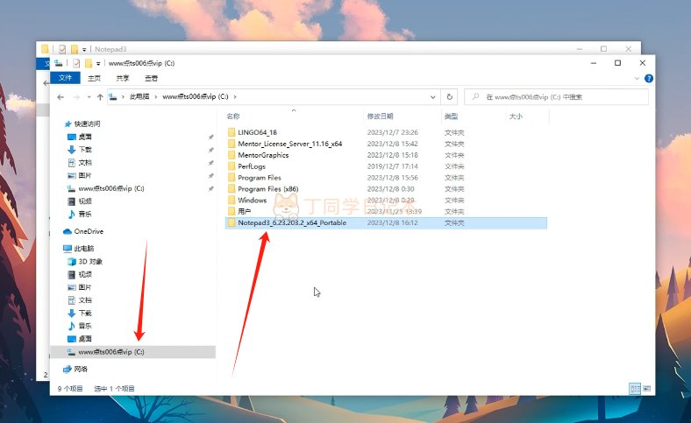The image size is (691, 423).
Task: Open 文档 under 此电脑
Action: [x=85, y=300]
